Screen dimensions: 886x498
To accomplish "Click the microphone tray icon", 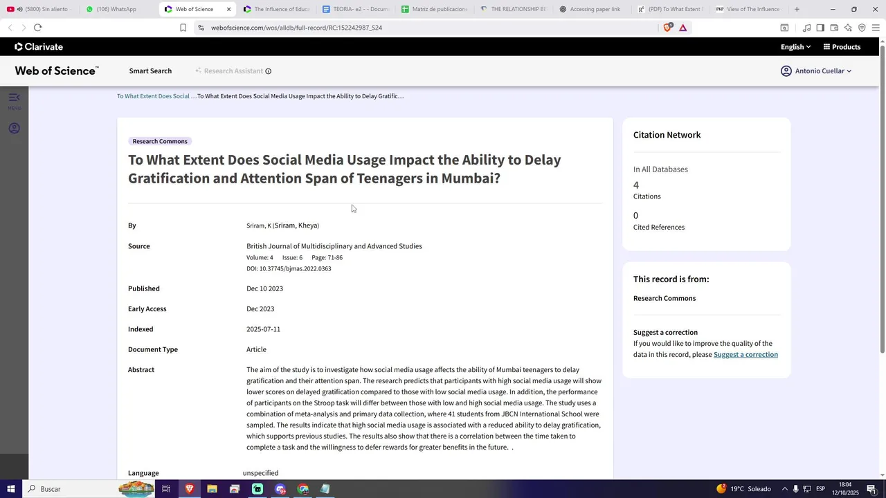I will pyautogui.click(x=796, y=489).
